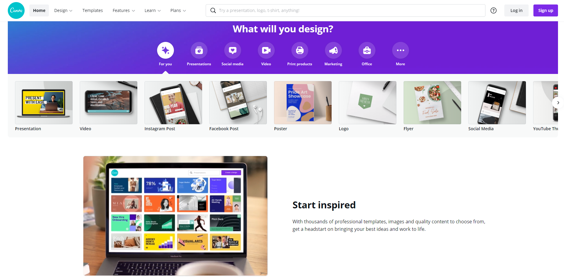Open the Office briefcase icon

(x=367, y=50)
